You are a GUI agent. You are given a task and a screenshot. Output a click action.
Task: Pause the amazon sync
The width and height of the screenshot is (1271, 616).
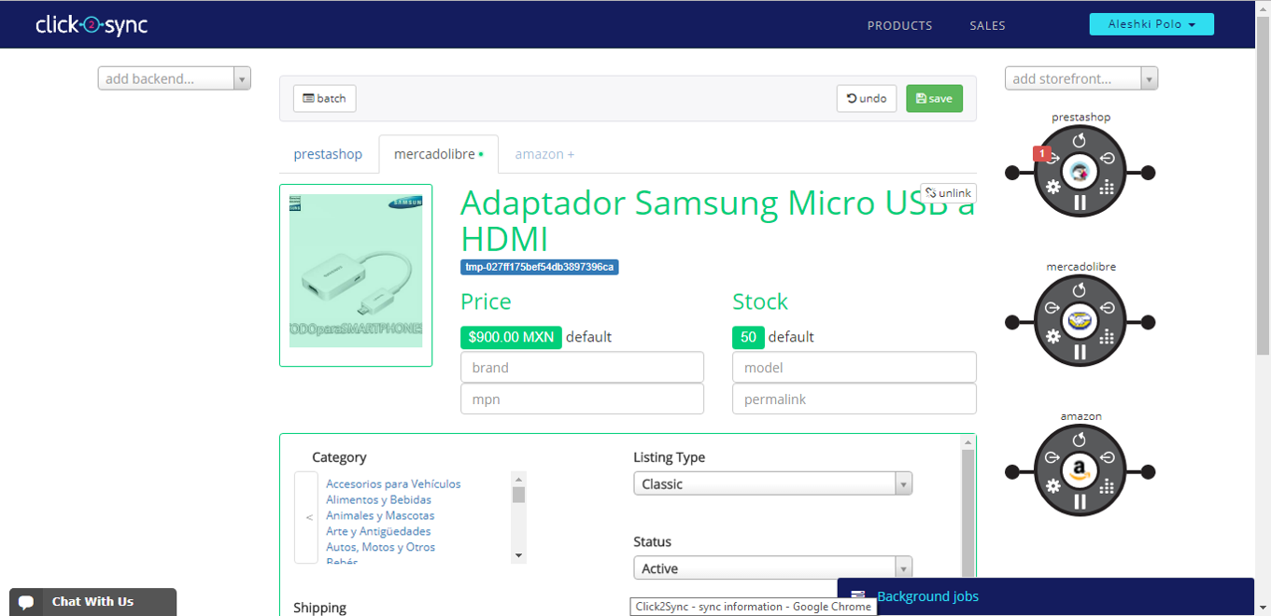[x=1080, y=501]
